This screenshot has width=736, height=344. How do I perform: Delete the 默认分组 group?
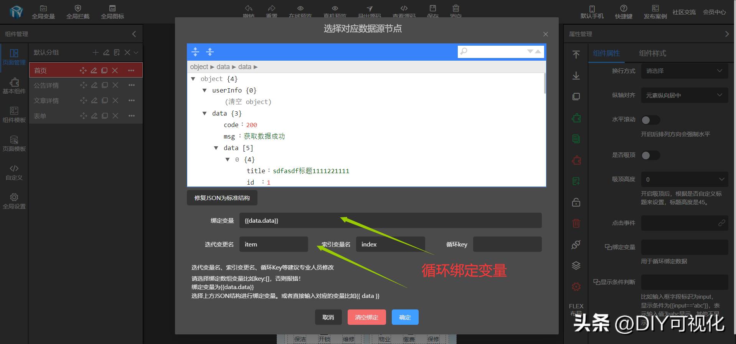pyautogui.click(x=127, y=53)
